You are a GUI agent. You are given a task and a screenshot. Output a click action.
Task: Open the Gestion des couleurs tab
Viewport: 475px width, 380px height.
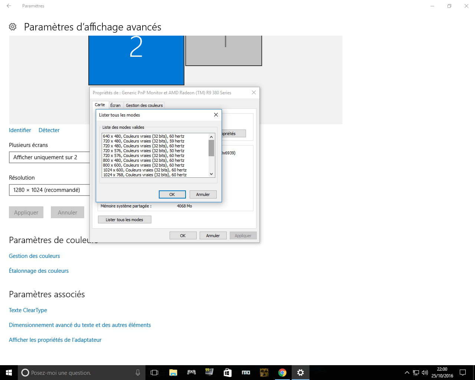click(144, 105)
